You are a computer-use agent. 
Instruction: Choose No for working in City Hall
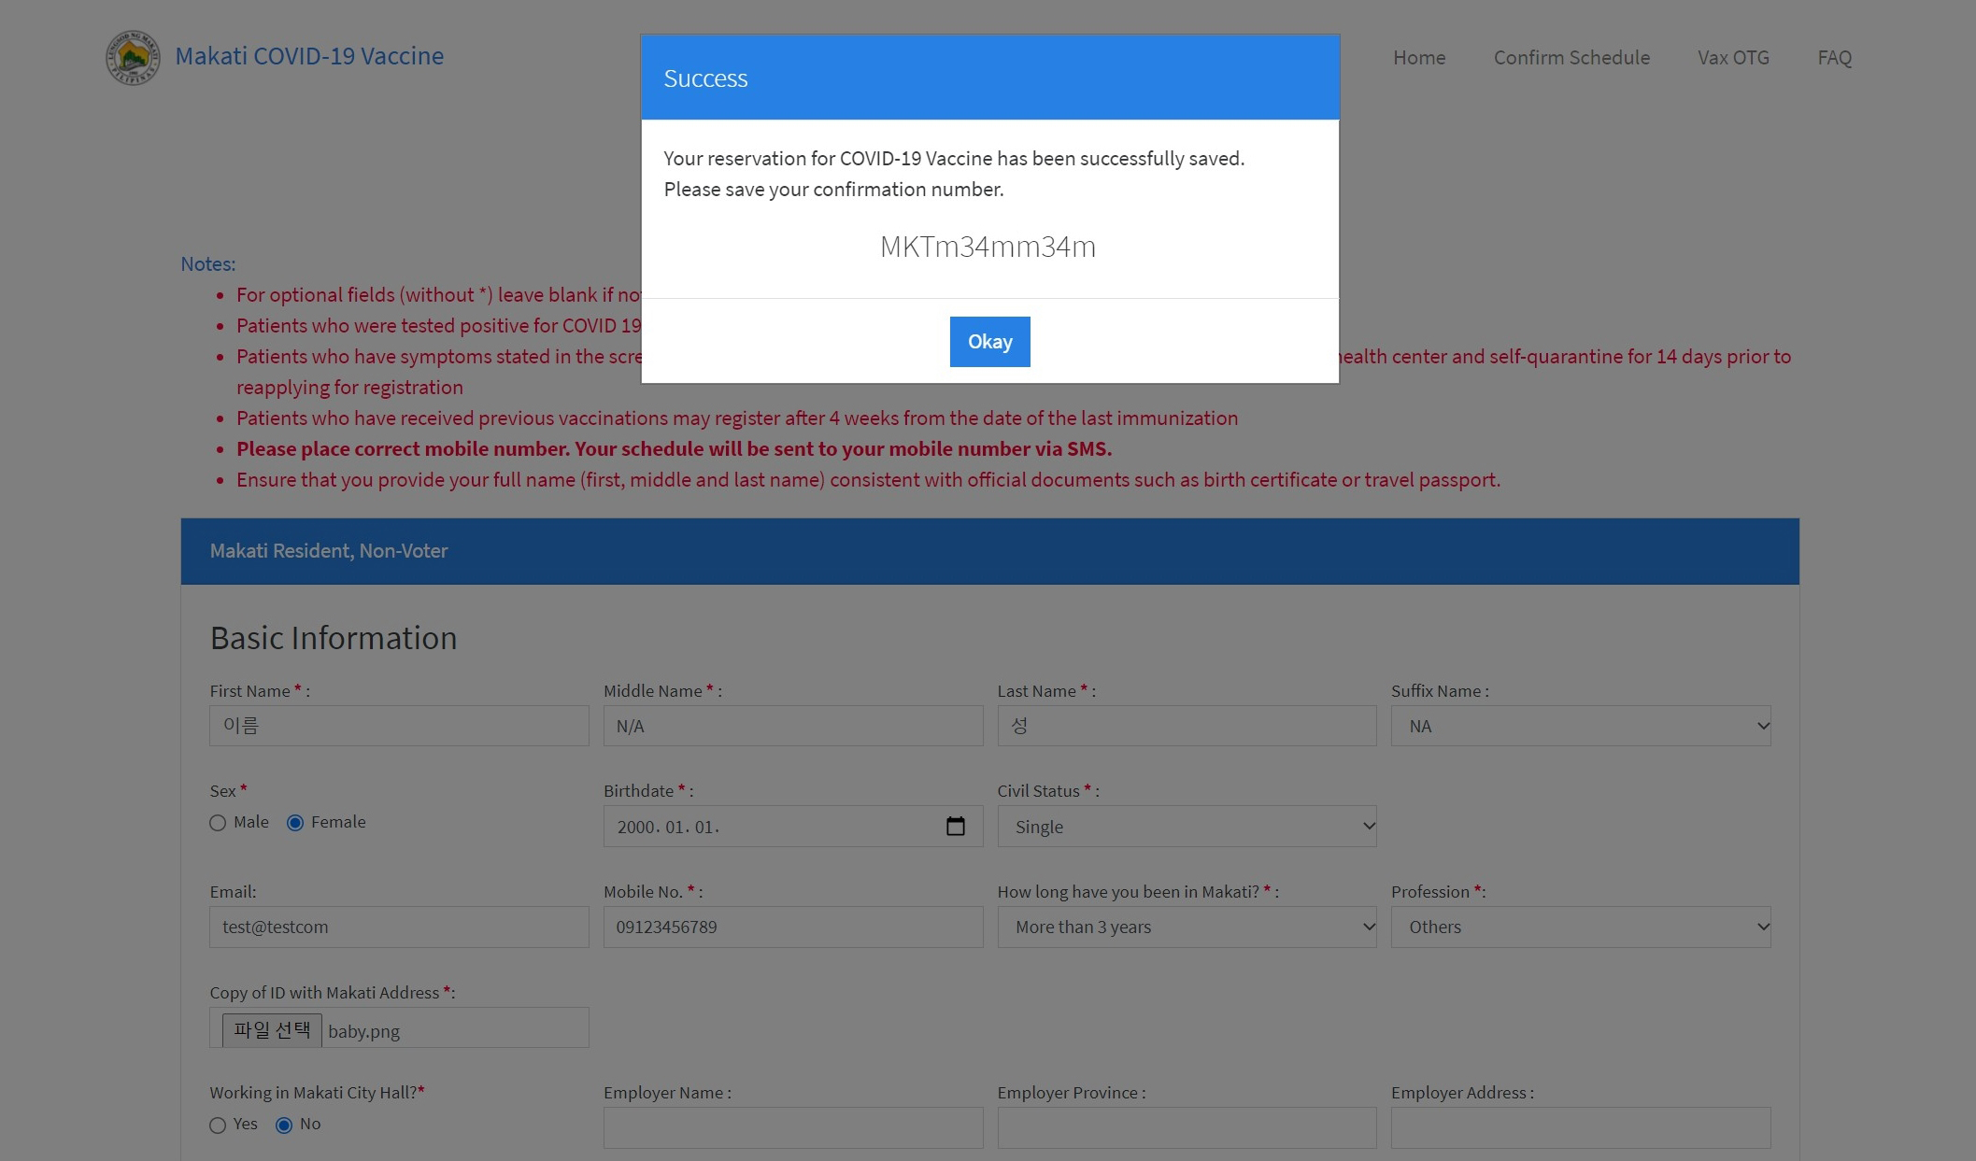click(284, 1126)
